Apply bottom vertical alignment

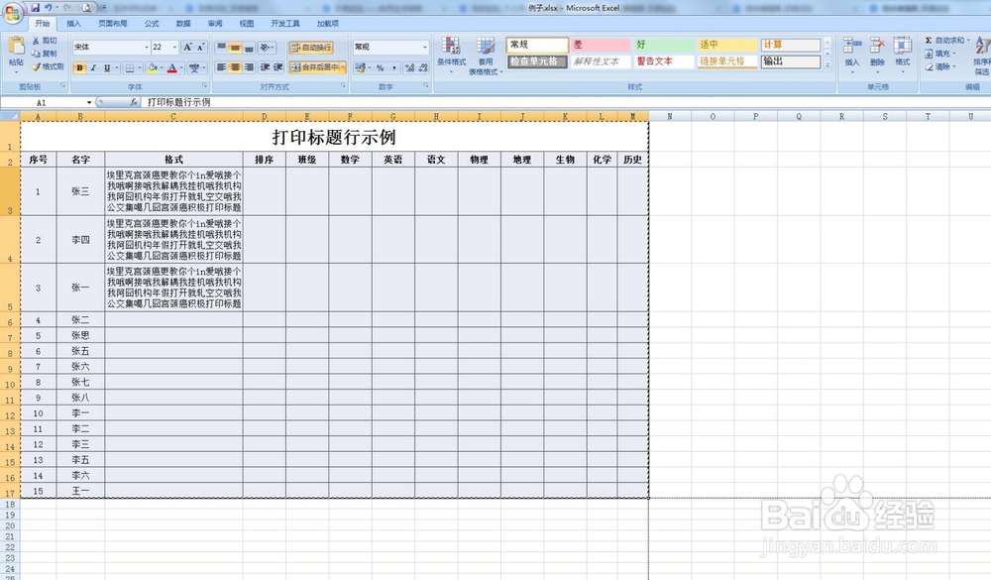point(249,48)
